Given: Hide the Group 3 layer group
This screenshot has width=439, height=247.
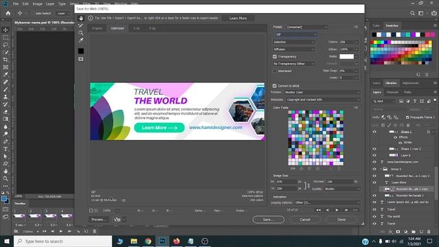Looking at the screenshot, I should [375, 169].
